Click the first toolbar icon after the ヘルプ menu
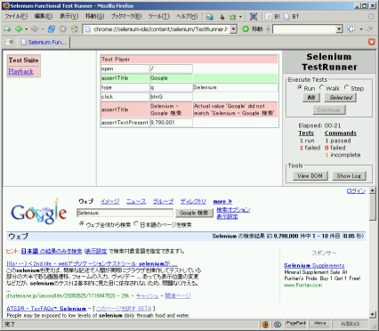 [210, 17]
